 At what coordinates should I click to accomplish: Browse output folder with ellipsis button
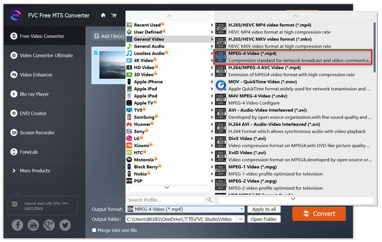click(241, 219)
